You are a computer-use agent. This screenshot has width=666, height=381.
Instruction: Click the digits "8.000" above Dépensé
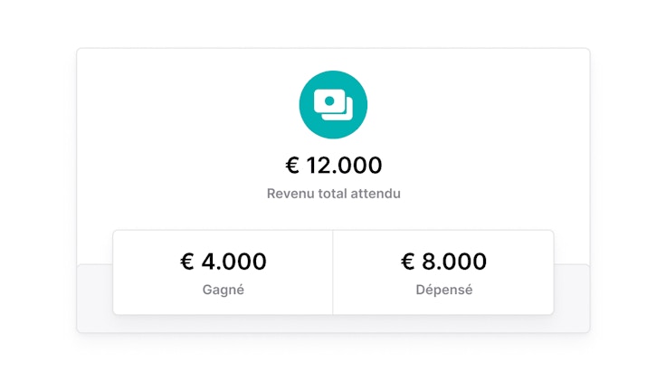click(454, 262)
